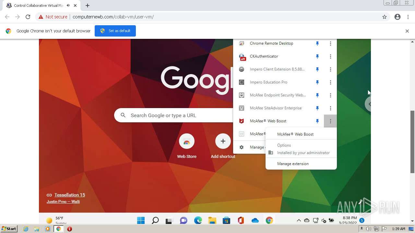This screenshot has height=233, width=415.
Task: Open Microsoft Store in remote taskbar
Action: pyautogui.click(x=226, y=220)
